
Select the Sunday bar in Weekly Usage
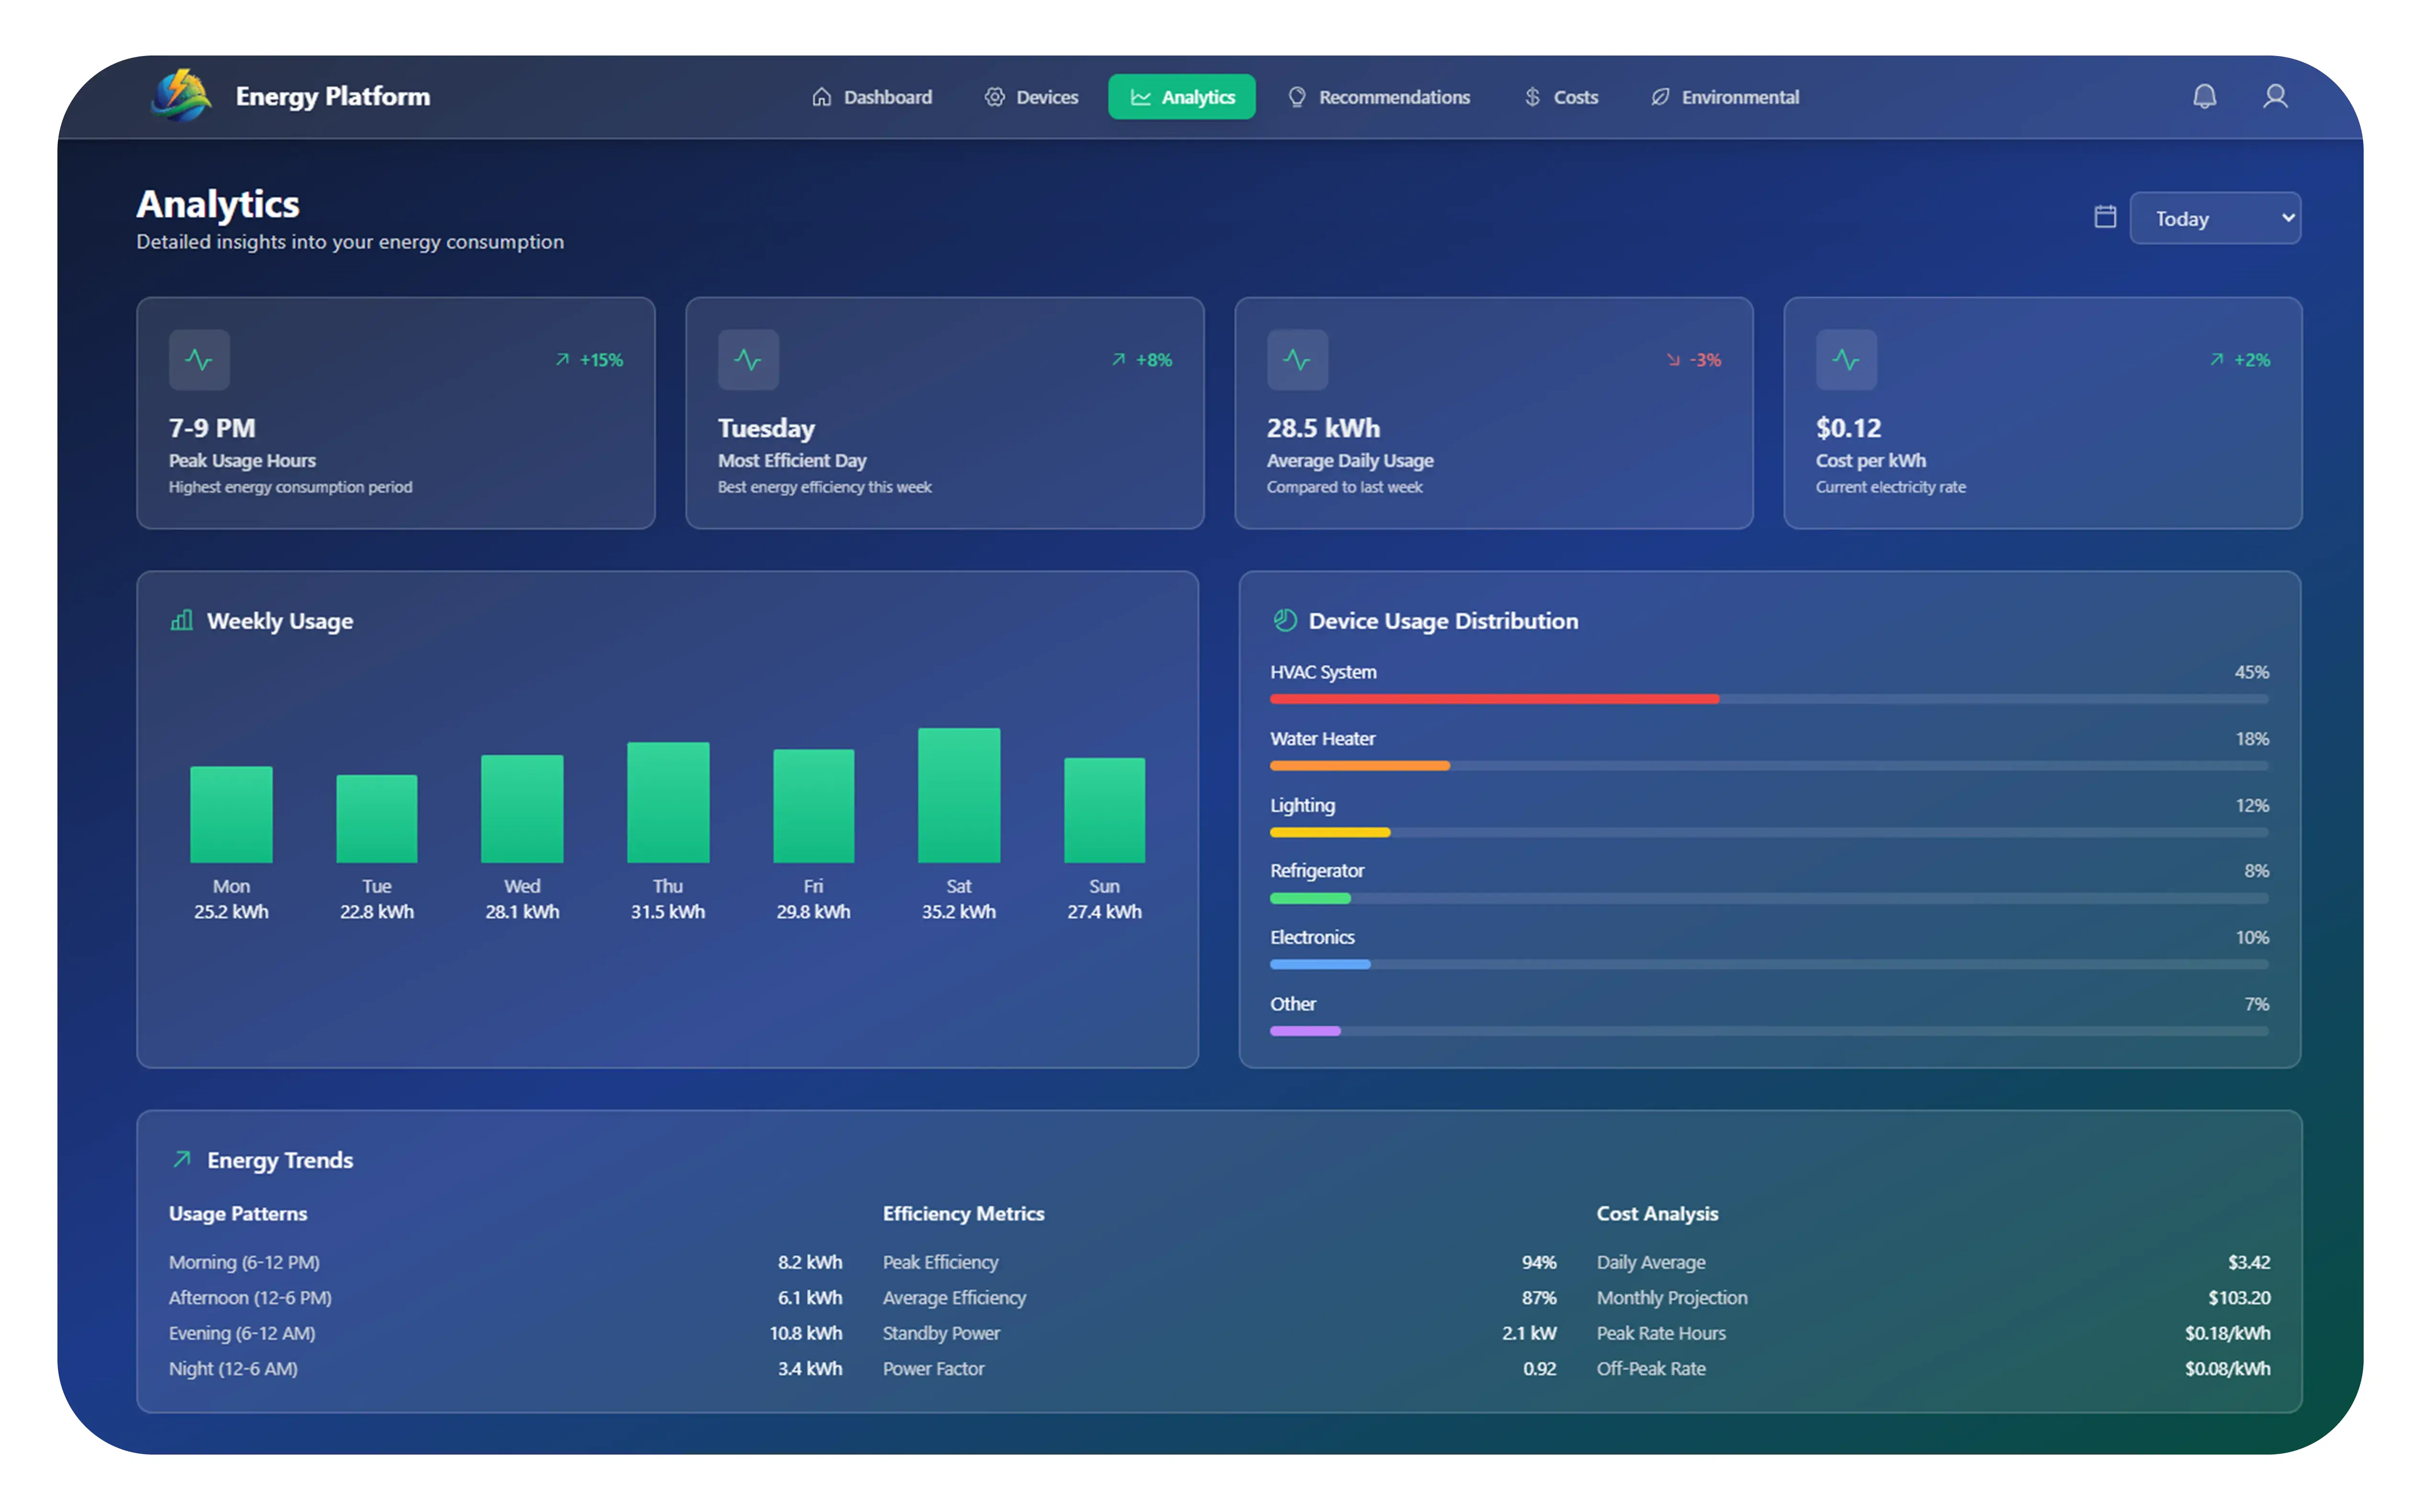(1104, 810)
